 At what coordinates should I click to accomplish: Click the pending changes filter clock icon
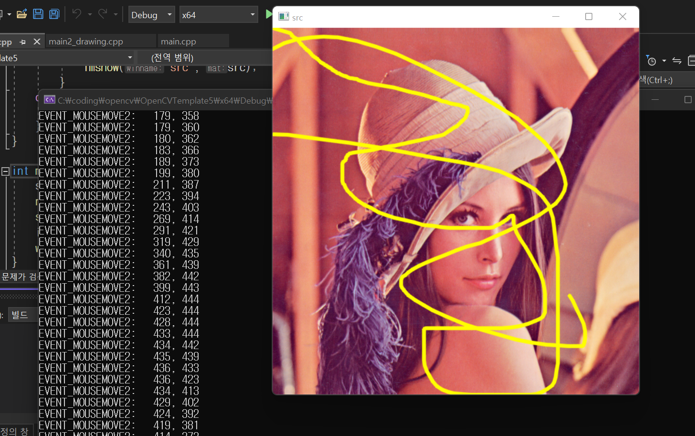click(651, 61)
